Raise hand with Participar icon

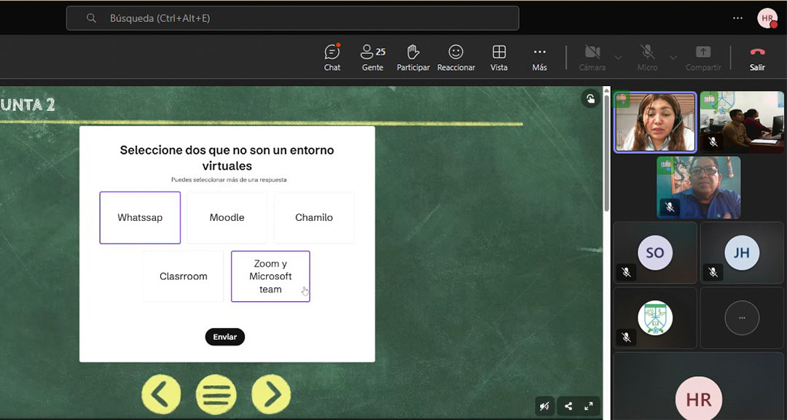412,57
